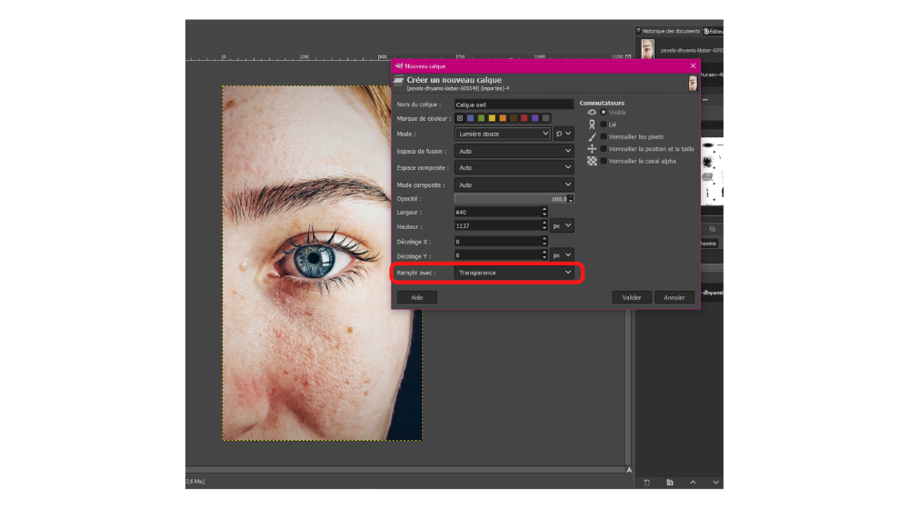909x509 pixels.
Task: Open the Mode dropdown Lumière douce
Action: [x=502, y=134]
